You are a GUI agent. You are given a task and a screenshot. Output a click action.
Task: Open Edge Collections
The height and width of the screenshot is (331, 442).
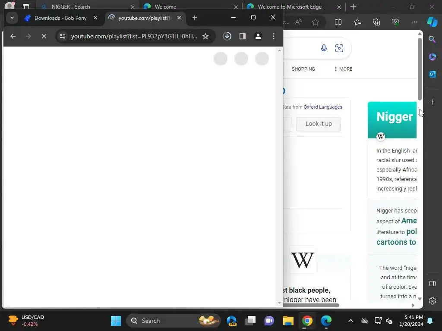[x=376, y=22]
